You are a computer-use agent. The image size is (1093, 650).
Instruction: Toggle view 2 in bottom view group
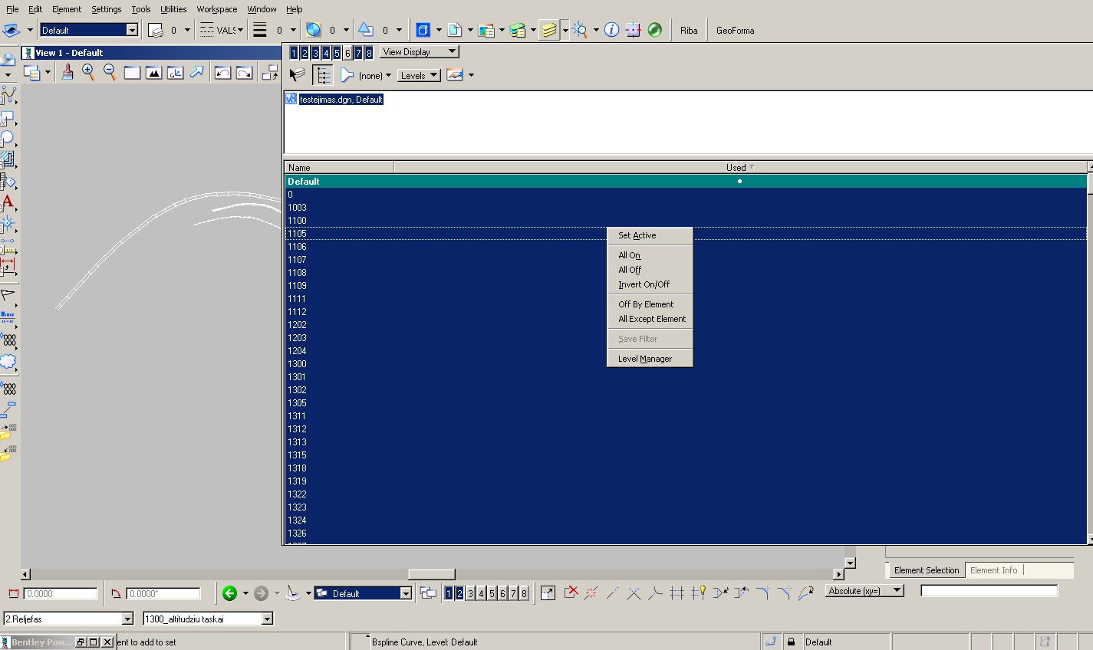pos(459,593)
